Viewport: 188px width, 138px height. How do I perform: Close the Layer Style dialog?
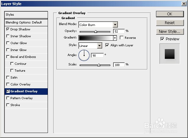coord(184,4)
